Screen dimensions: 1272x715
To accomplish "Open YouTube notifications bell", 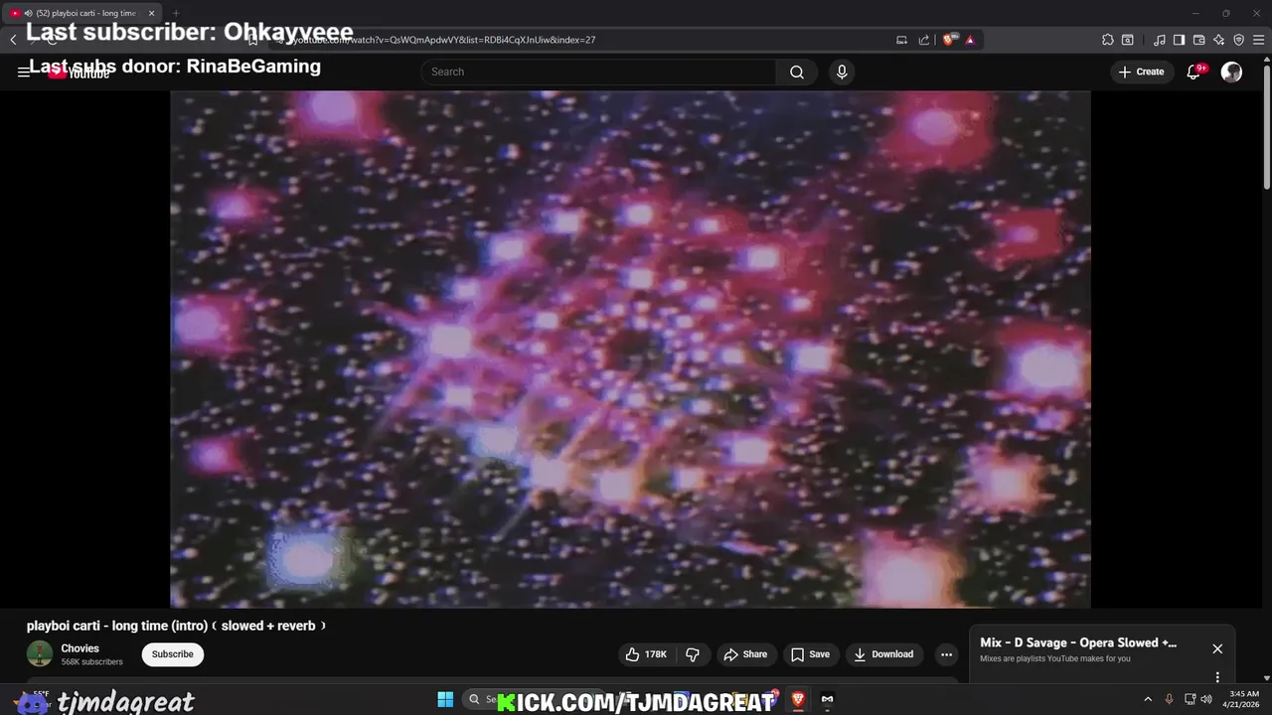I will tap(1194, 71).
